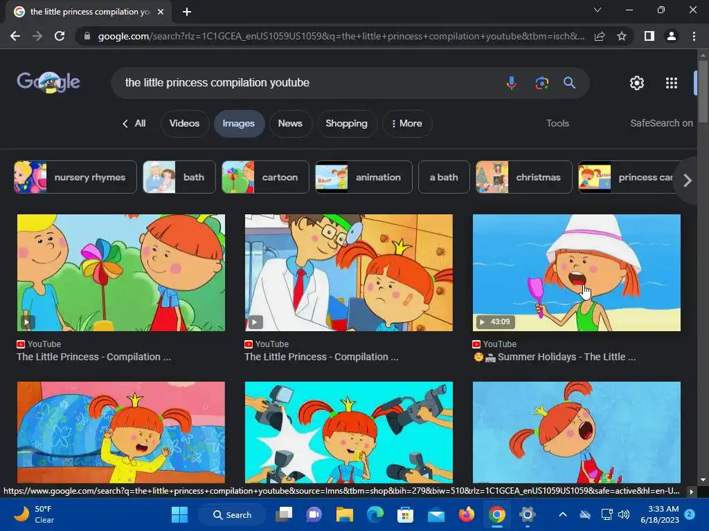This screenshot has height=531, width=709.
Task: Open Google quick settings gear
Action: 637,83
